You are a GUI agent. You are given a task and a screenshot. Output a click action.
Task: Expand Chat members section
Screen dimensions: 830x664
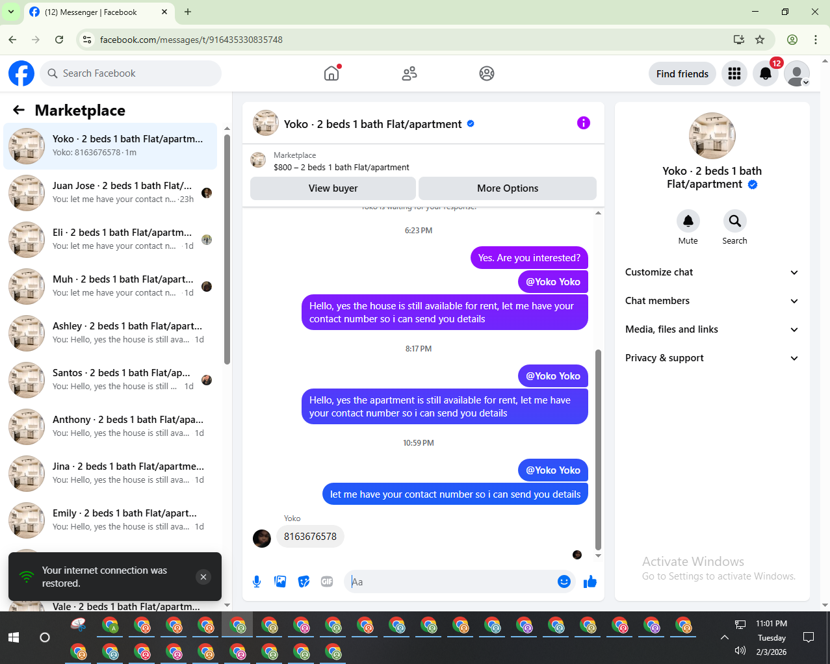point(712,301)
